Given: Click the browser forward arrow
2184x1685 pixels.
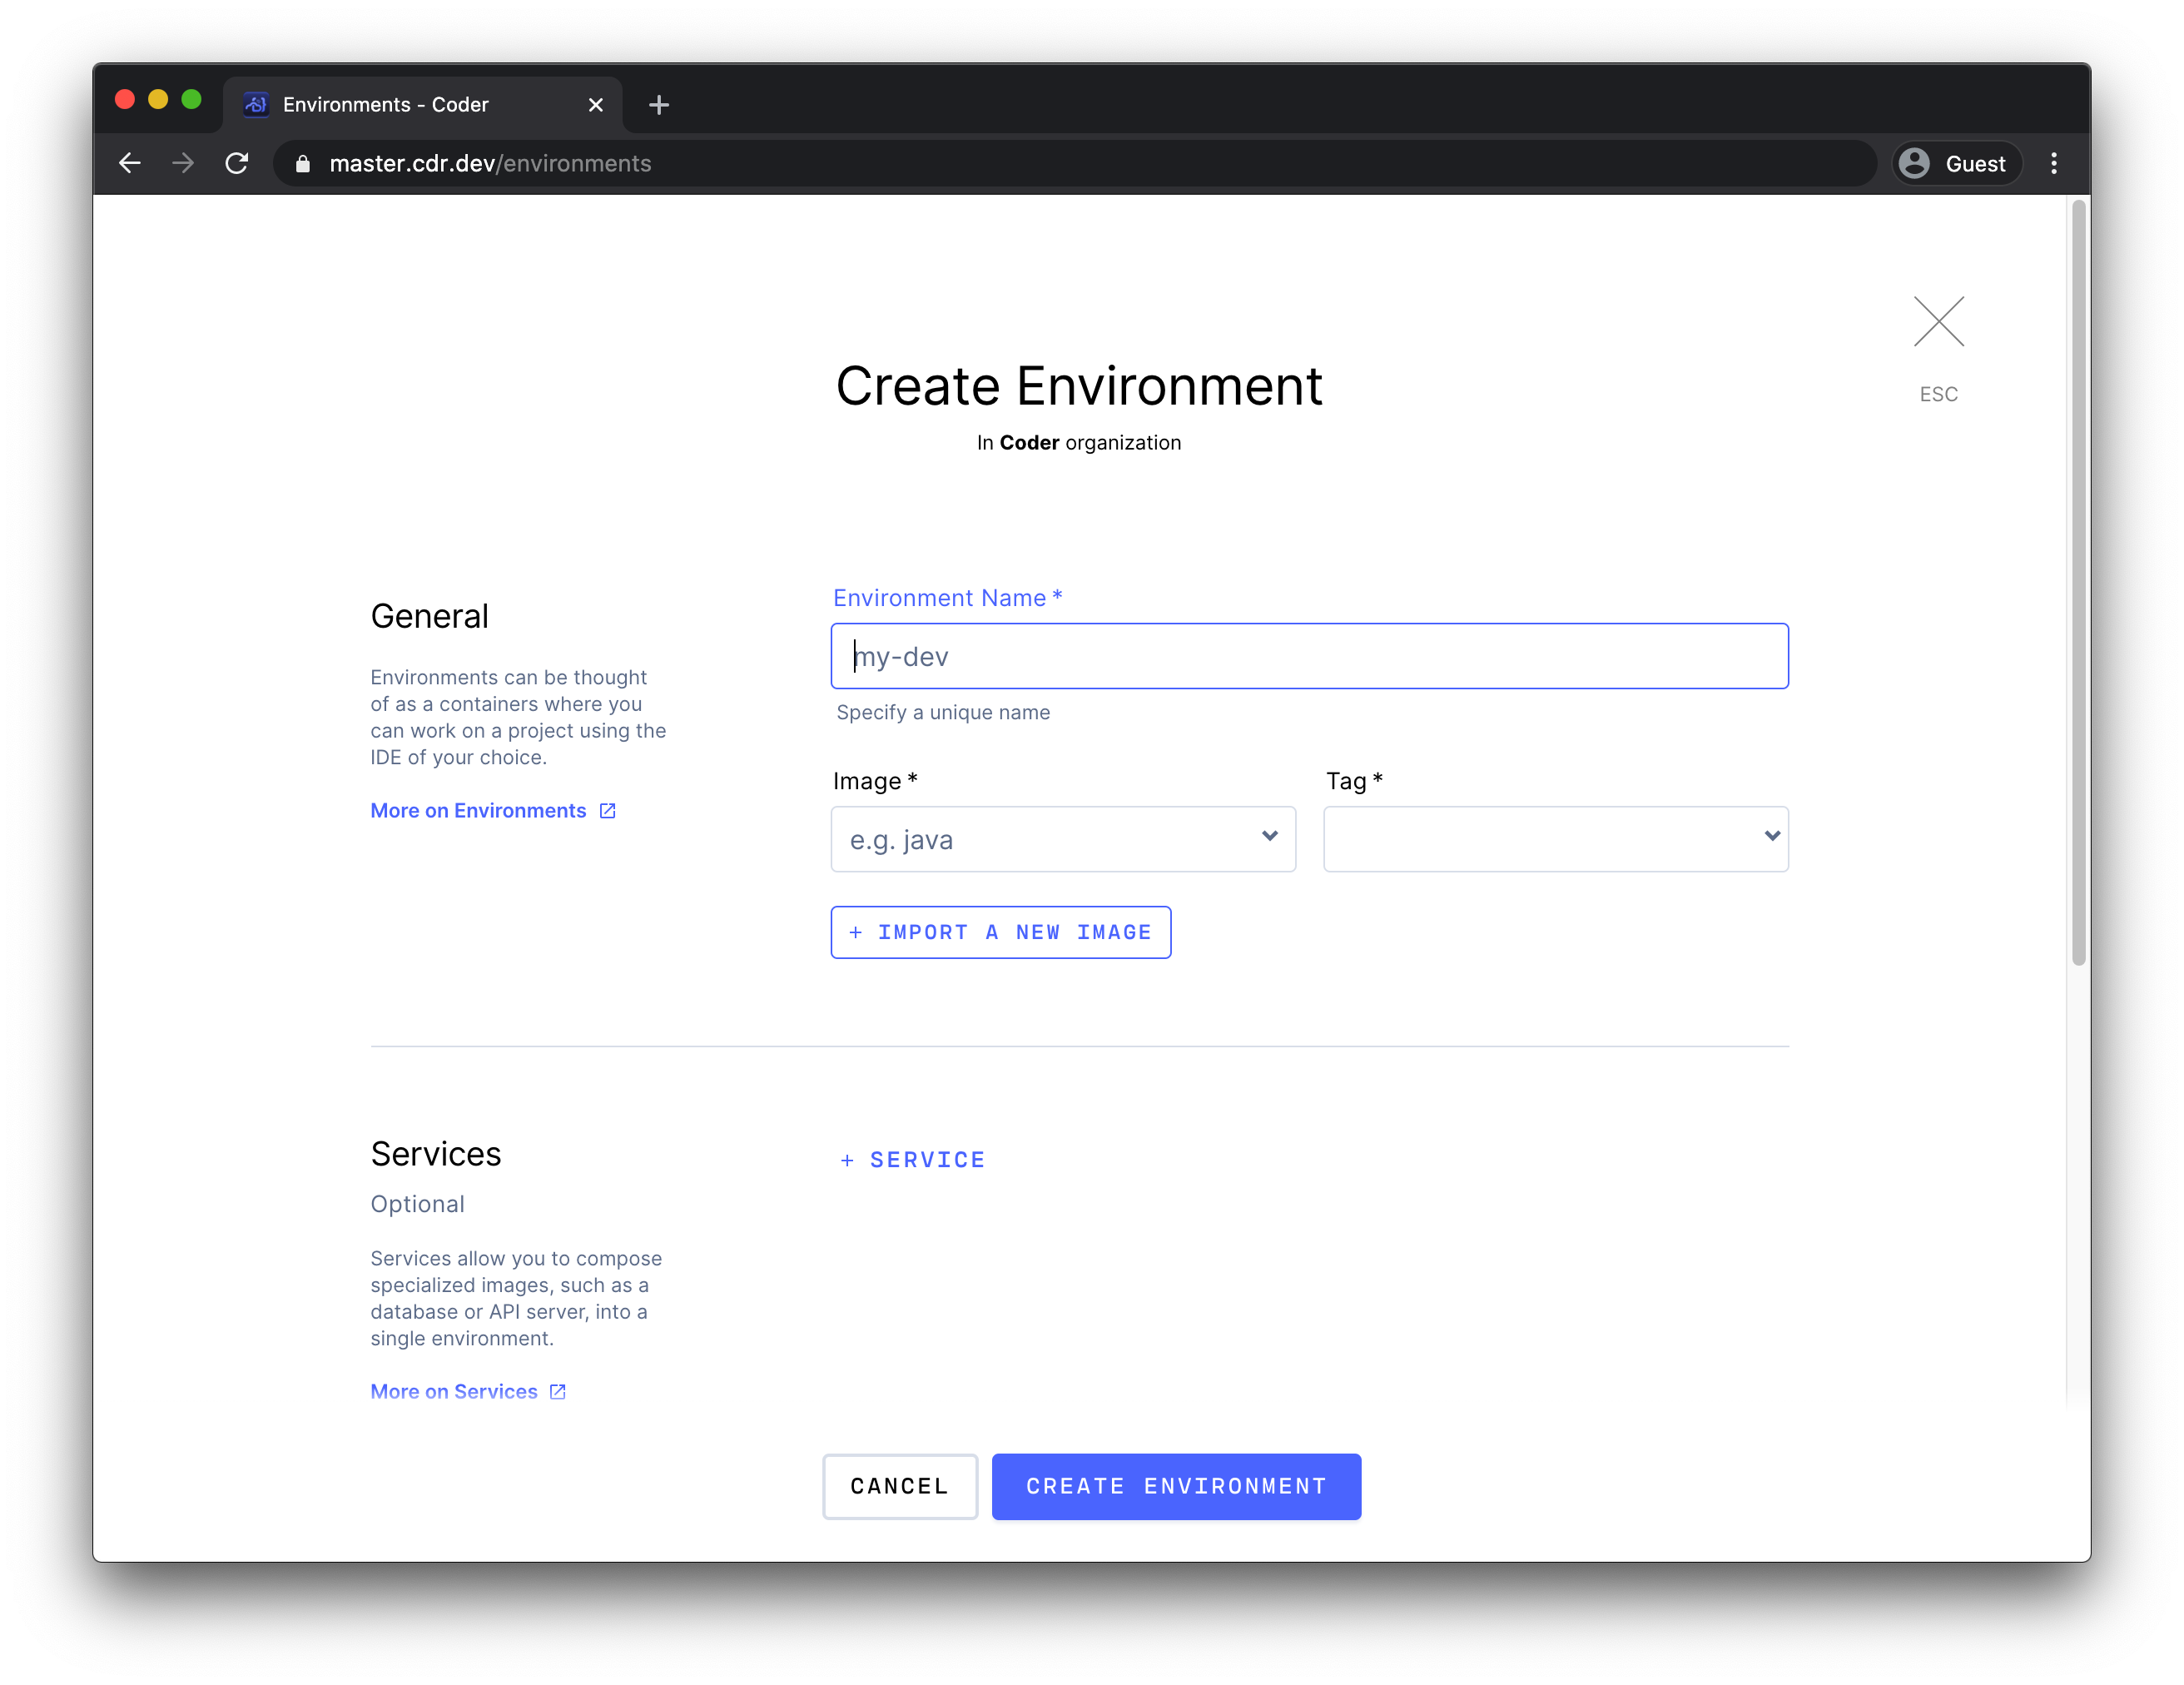Looking at the screenshot, I should 183,163.
